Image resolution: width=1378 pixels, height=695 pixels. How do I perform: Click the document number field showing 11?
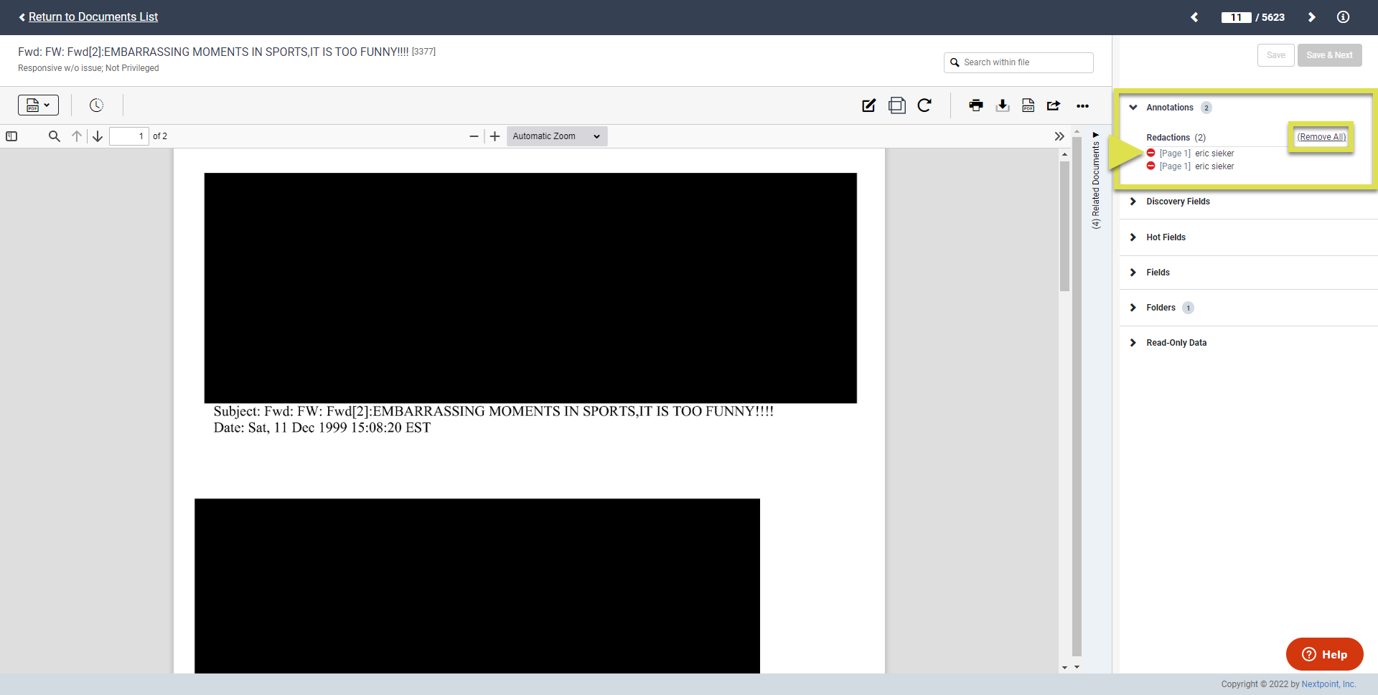point(1236,17)
